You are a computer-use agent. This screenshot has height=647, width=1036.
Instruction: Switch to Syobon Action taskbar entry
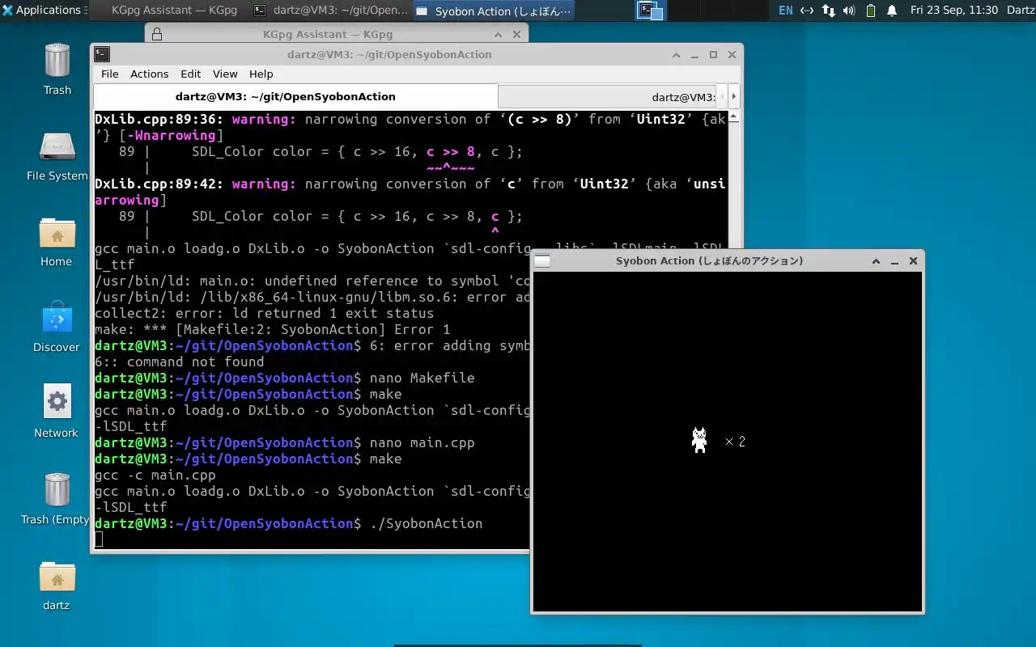point(494,11)
